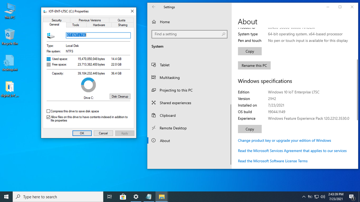
Task: Select the digital_IoT folder icon on desktop
Action: [10, 89]
